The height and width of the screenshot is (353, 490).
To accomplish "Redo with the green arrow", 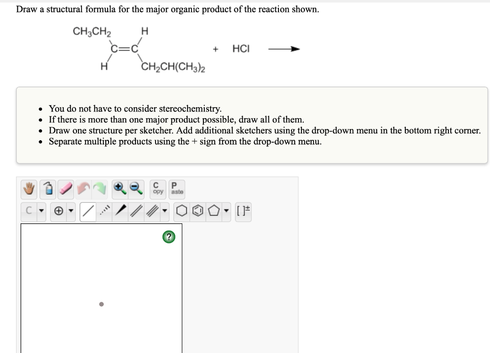I will click(x=100, y=189).
